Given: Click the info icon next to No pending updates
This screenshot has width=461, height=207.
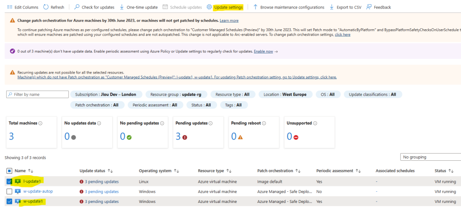Looking at the screenshot, I should click(162, 123).
